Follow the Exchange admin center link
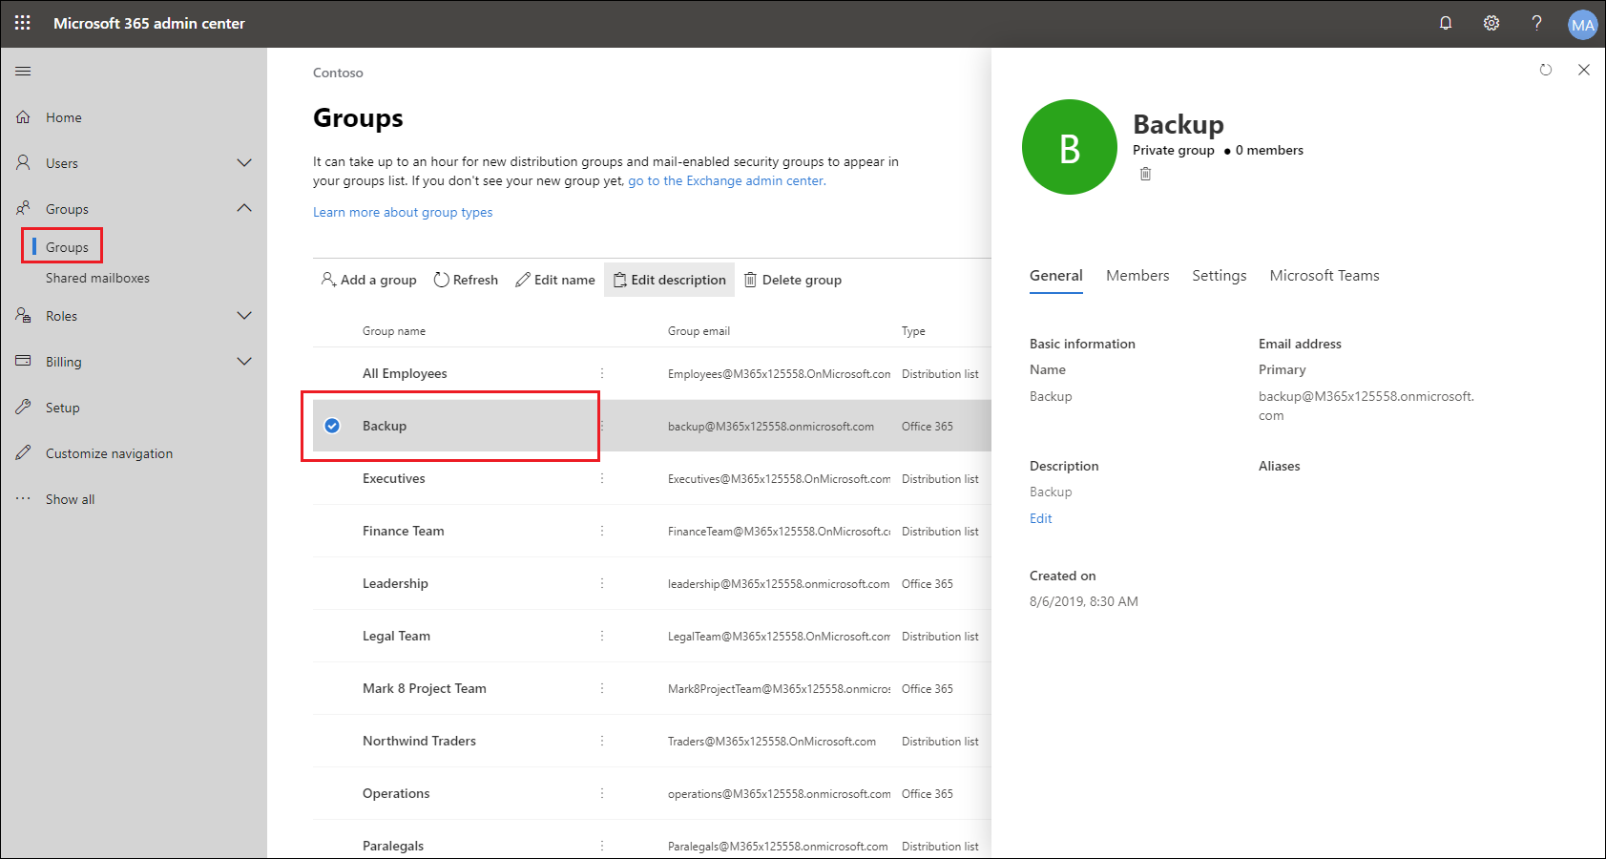The image size is (1606, 859). [727, 180]
